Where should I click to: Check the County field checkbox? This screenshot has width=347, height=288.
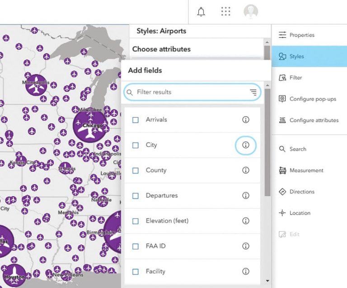(136, 171)
